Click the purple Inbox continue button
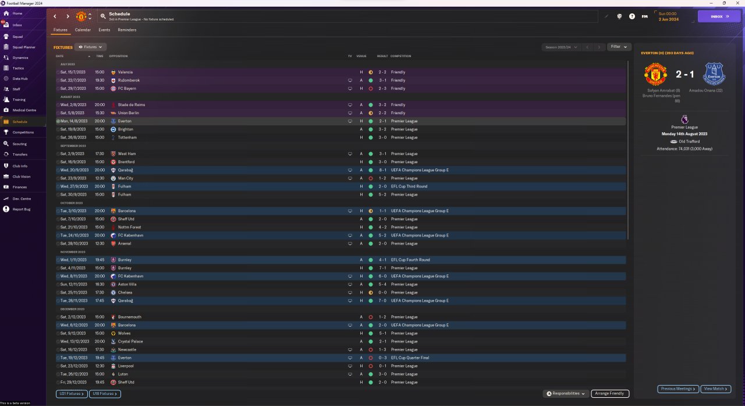This screenshot has width=745, height=406. point(719,16)
